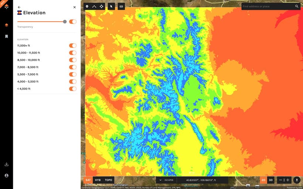This screenshot has height=189, width=303.
Task: Click the Transparency label
Action: [x=25, y=27]
